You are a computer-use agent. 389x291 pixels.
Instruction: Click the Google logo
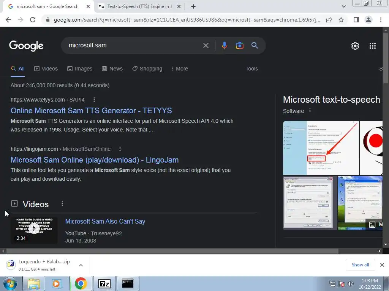pyautogui.click(x=26, y=46)
